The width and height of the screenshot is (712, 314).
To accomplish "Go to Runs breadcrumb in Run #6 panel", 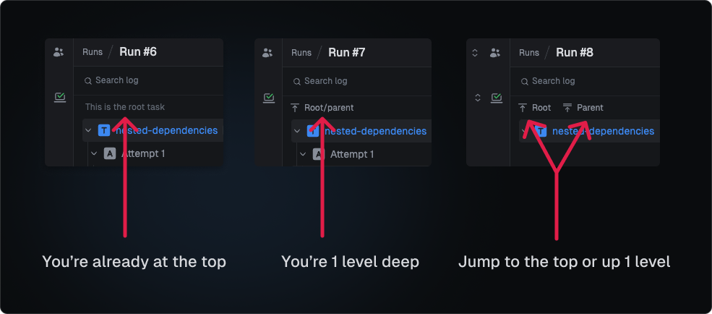I will (x=93, y=53).
